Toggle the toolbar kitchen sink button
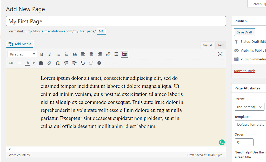The width and height of the screenshot is (266, 162). tap(125, 54)
